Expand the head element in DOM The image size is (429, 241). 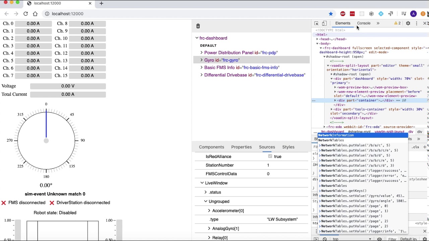click(317, 39)
